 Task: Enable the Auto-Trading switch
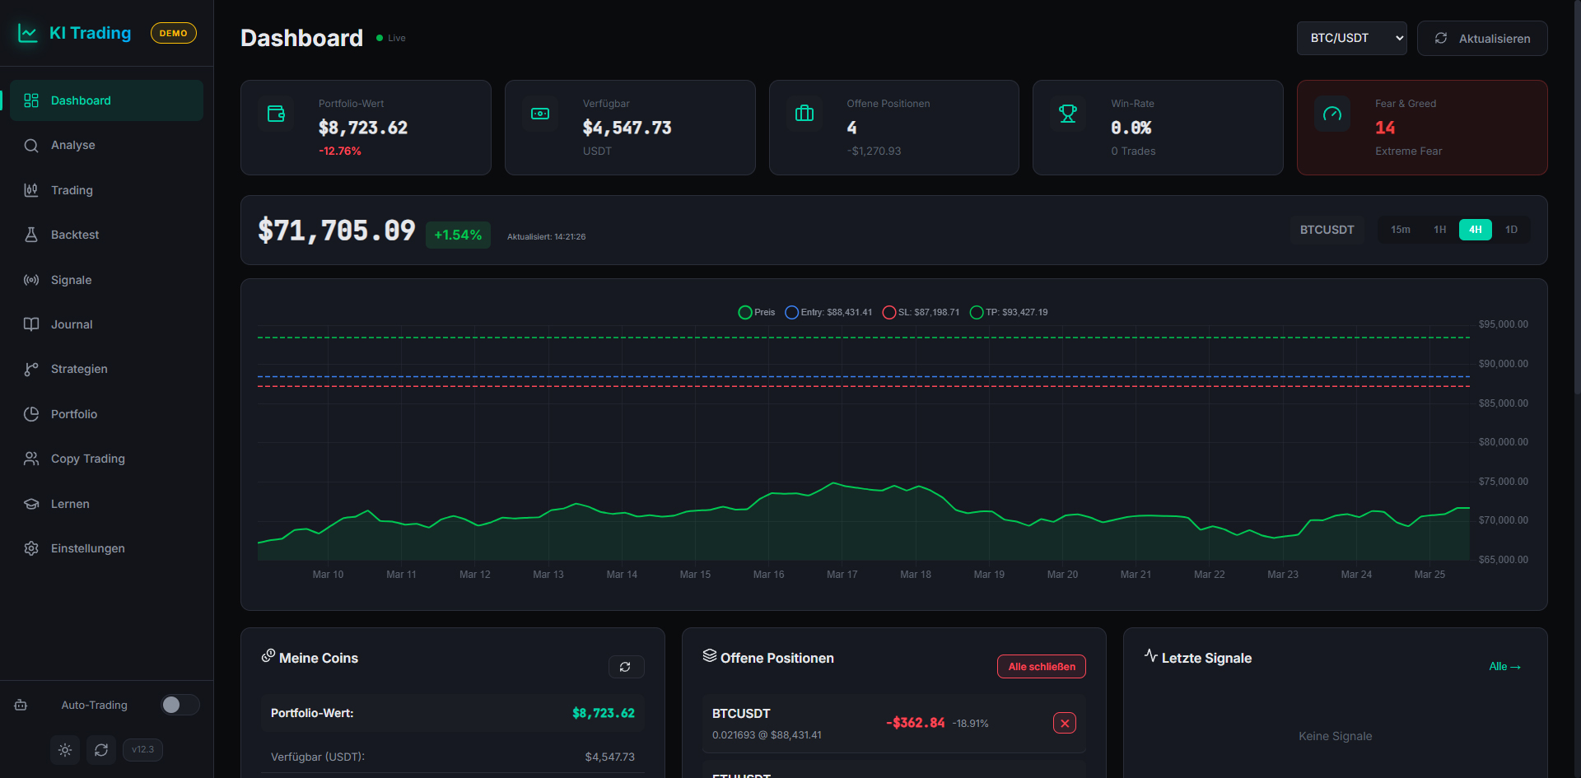(180, 705)
